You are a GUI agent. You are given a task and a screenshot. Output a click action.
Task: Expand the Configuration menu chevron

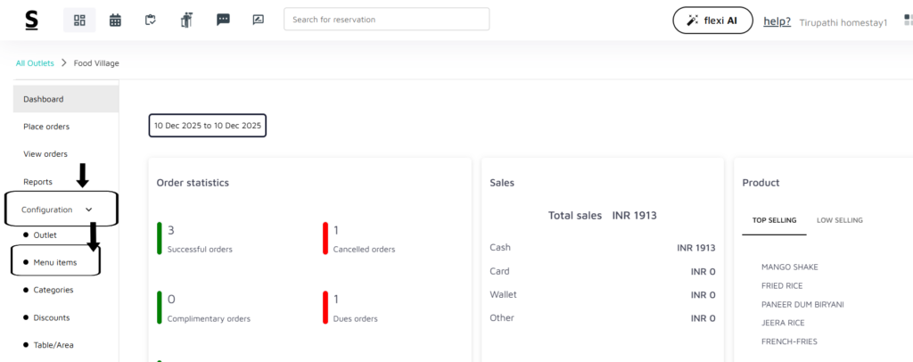click(x=88, y=210)
